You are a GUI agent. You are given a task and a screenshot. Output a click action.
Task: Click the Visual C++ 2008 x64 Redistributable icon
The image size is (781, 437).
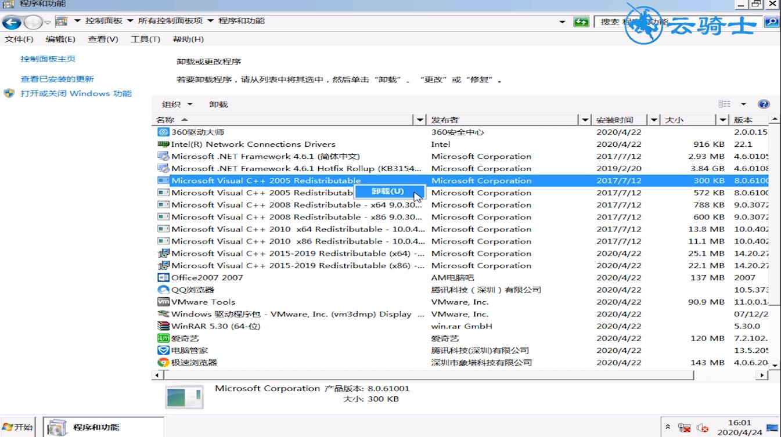163,205
